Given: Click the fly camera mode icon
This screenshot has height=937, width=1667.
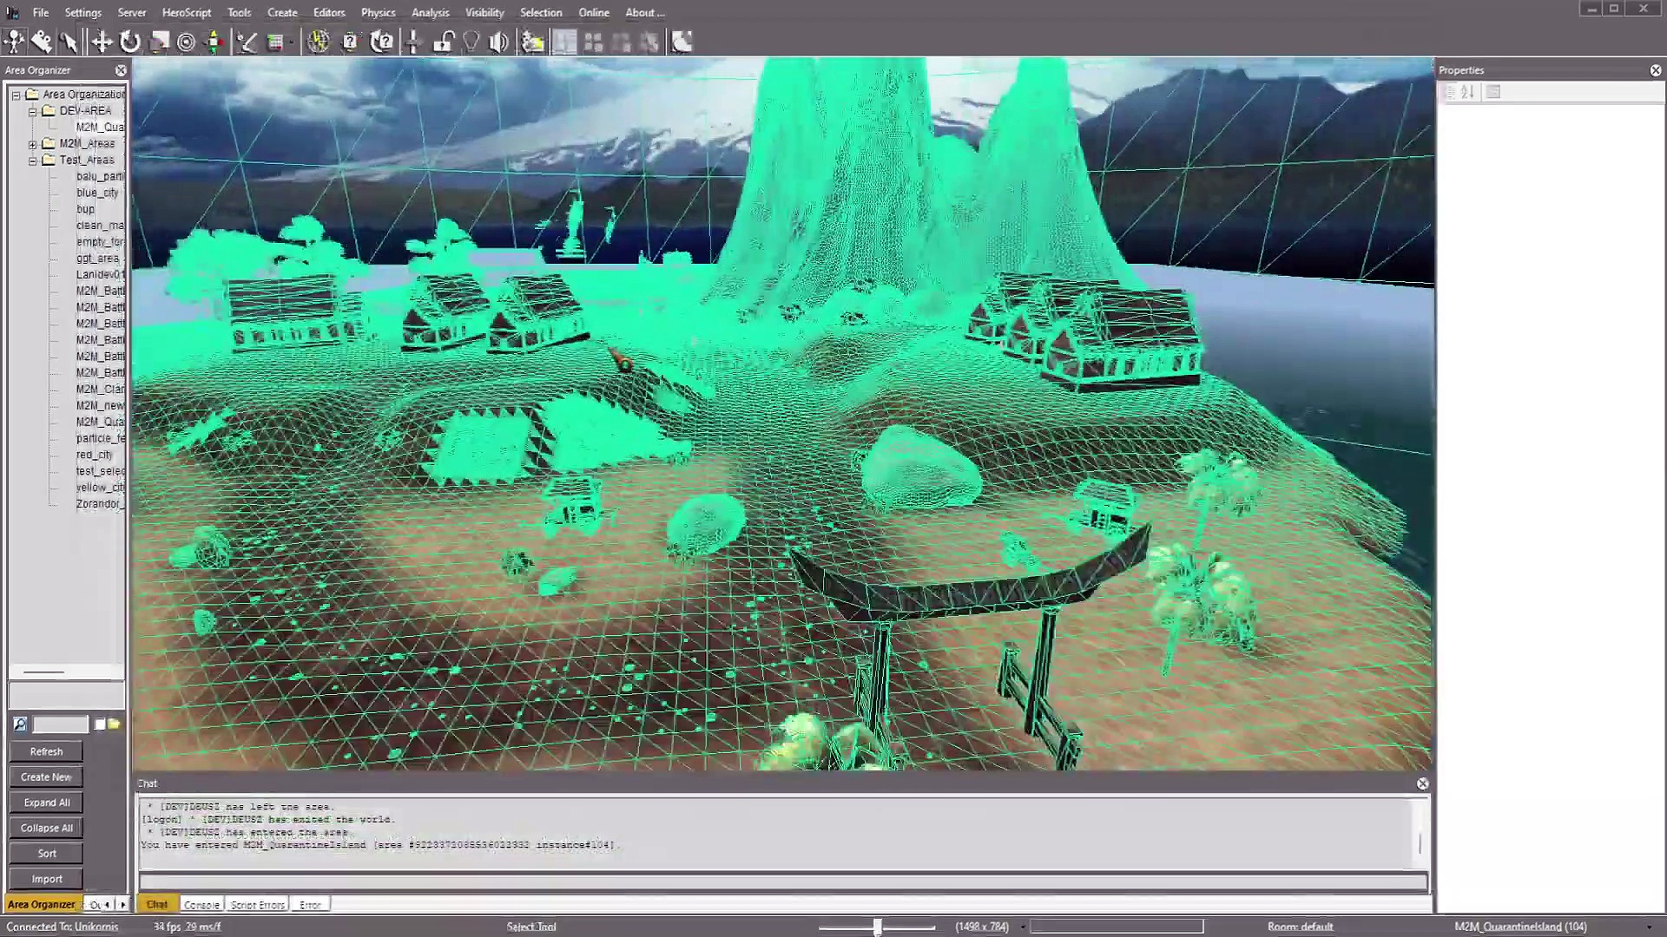Looking at the screenshot, I should click(42, 42).
